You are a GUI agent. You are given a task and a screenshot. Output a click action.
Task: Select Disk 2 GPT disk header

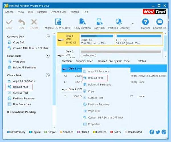[x=68, y=53]
